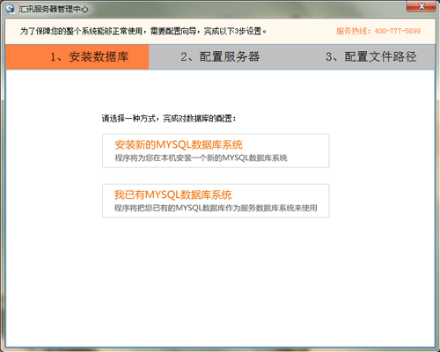This screenshot has width=440, height=352.
Task: Click the 汇讯 app icon in title bar
Action: click(x=10, y=9)
